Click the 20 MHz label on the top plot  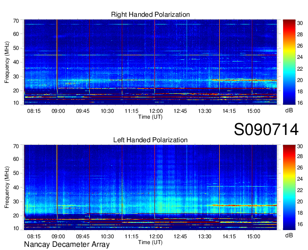coord(16,91)
